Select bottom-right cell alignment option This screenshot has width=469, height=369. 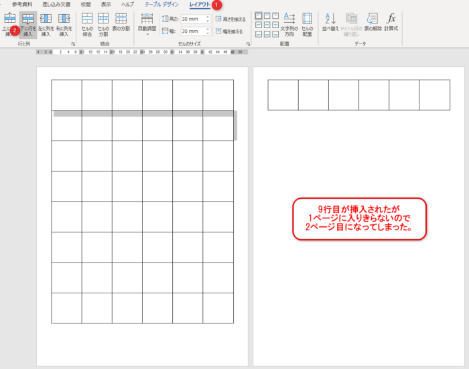coord(276,33)
